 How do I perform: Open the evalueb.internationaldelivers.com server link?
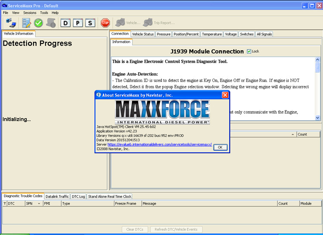click(x=160, y=144)
